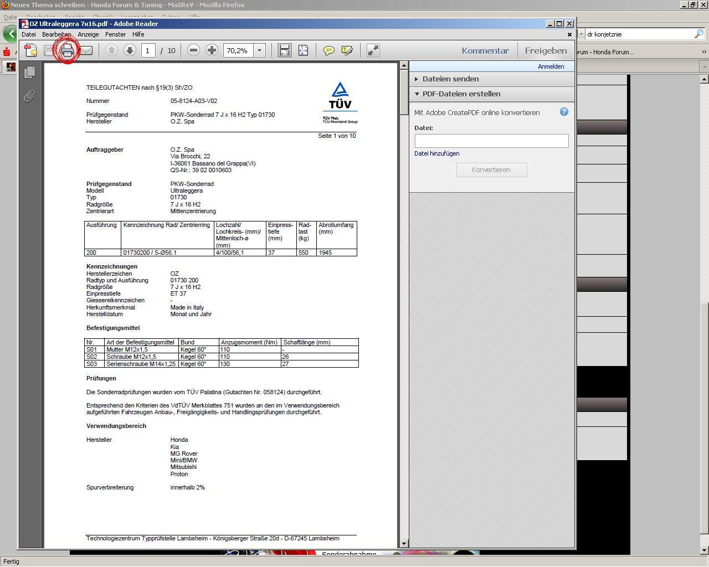The image size is (709, 567).
Task: Click the Firefox back arrow button
Action: (10, 34)
